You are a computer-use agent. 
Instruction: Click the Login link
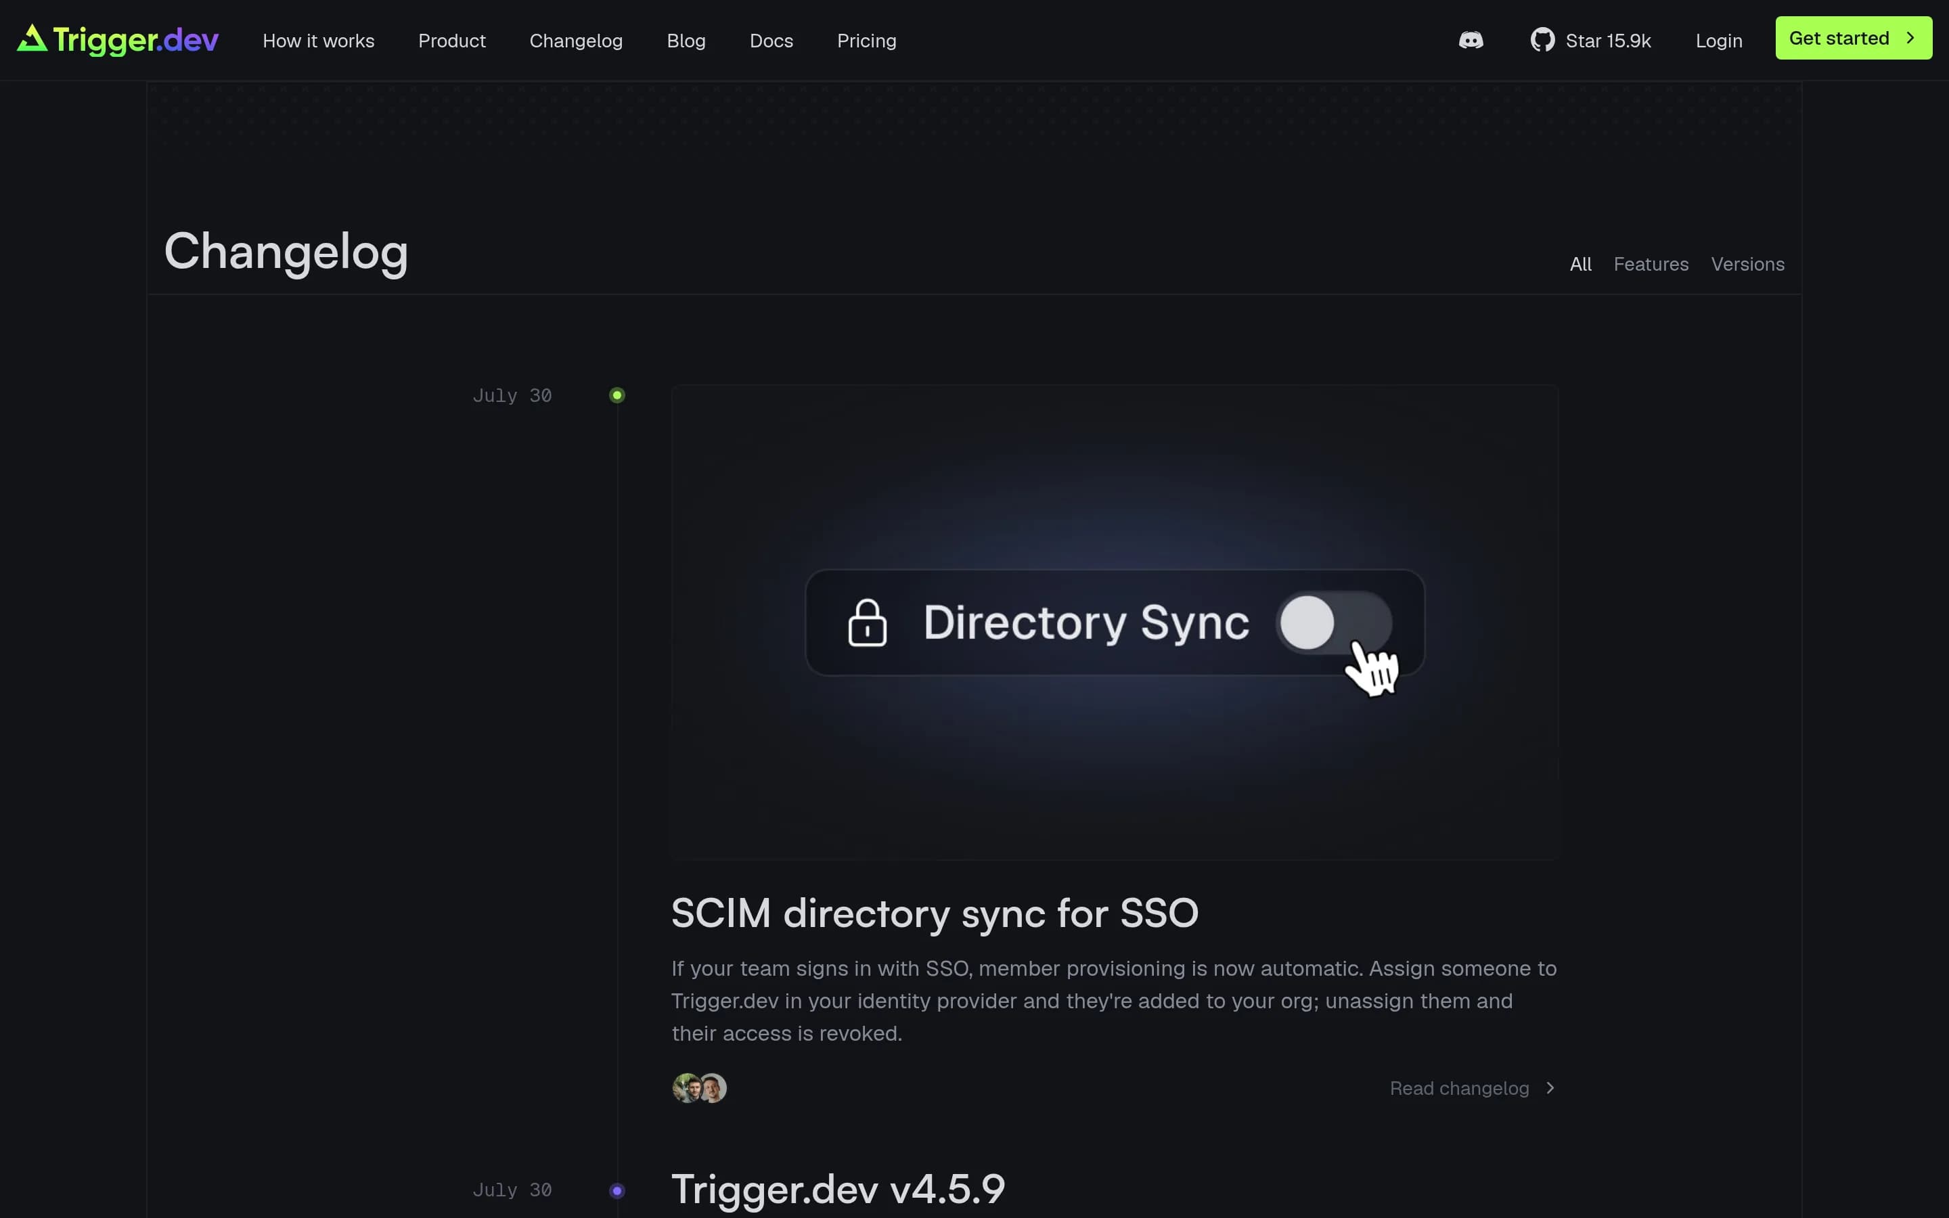pos(1719,41)
